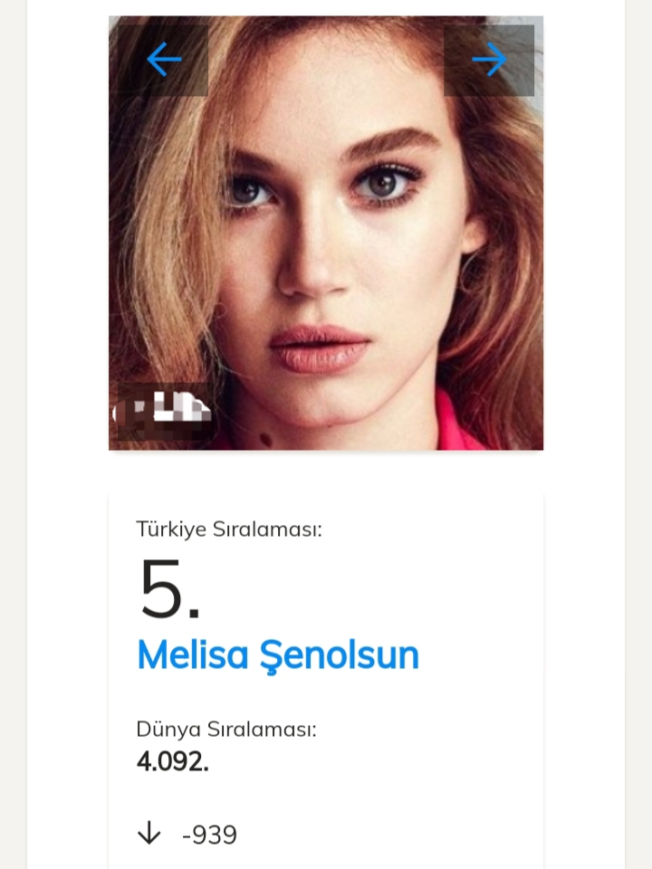Click the left arrow for previous photo
This screenshot has width=652, height=869.
click(164, 60)
